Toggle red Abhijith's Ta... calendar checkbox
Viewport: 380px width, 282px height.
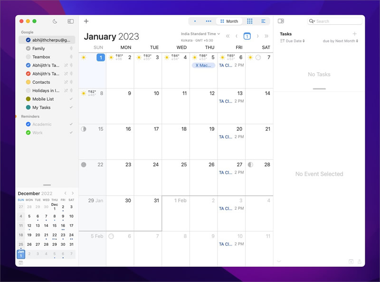pos(28,74)
